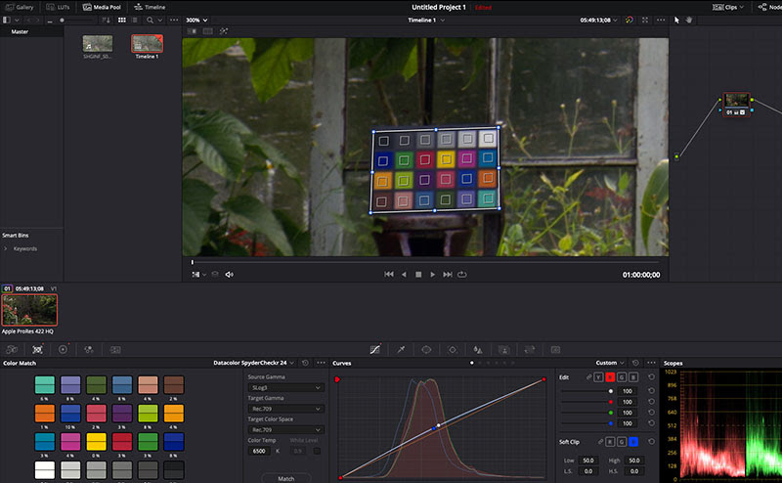Image resolution: width=782 pixels, height=483 pixels.
Task: Click the Match button
Action: point(285,478)
